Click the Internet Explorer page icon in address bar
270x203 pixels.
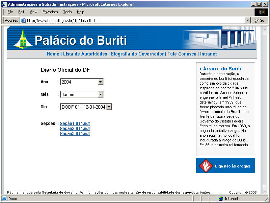(23, 20)
